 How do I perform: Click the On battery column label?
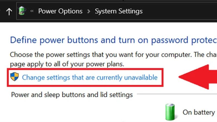coord(199,112)
